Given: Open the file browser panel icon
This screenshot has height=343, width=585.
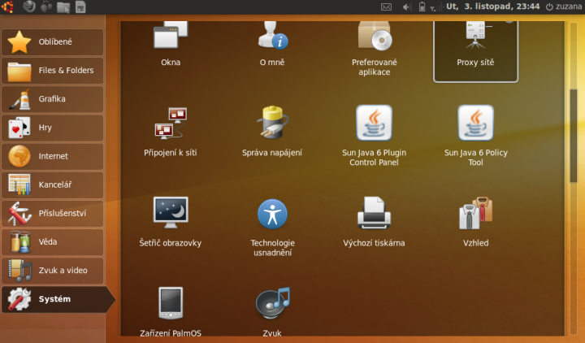Looking at the screenshot, I should tap(63, 7).
